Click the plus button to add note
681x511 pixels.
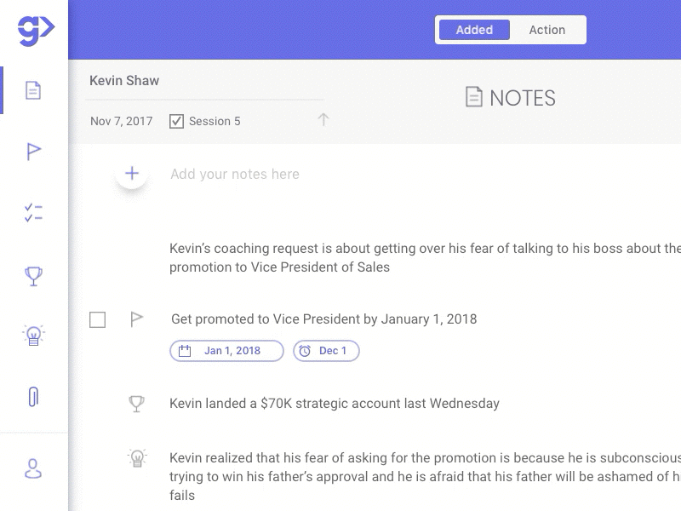tap(132, 174)
